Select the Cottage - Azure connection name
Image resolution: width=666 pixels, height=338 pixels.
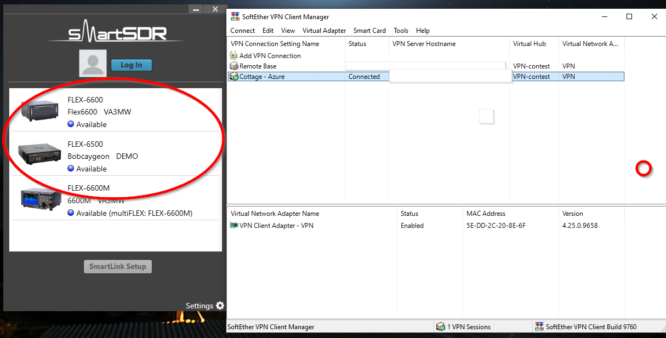262,77
